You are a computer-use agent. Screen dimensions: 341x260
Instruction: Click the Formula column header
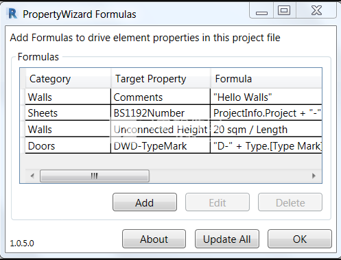(x=266, y=79)
